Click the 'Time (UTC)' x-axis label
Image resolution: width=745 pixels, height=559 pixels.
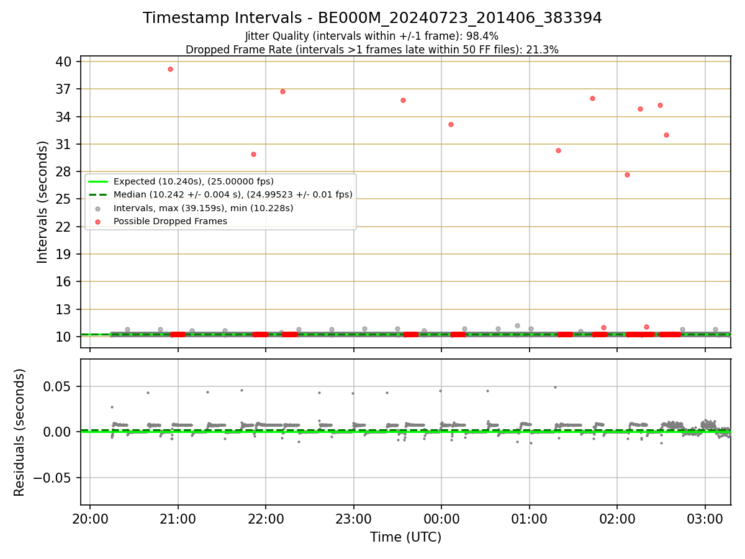pyautogui.click(x=406, y=537)
